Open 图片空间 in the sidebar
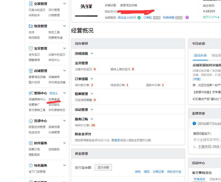 pyautogui.click(x=34, y=82)
